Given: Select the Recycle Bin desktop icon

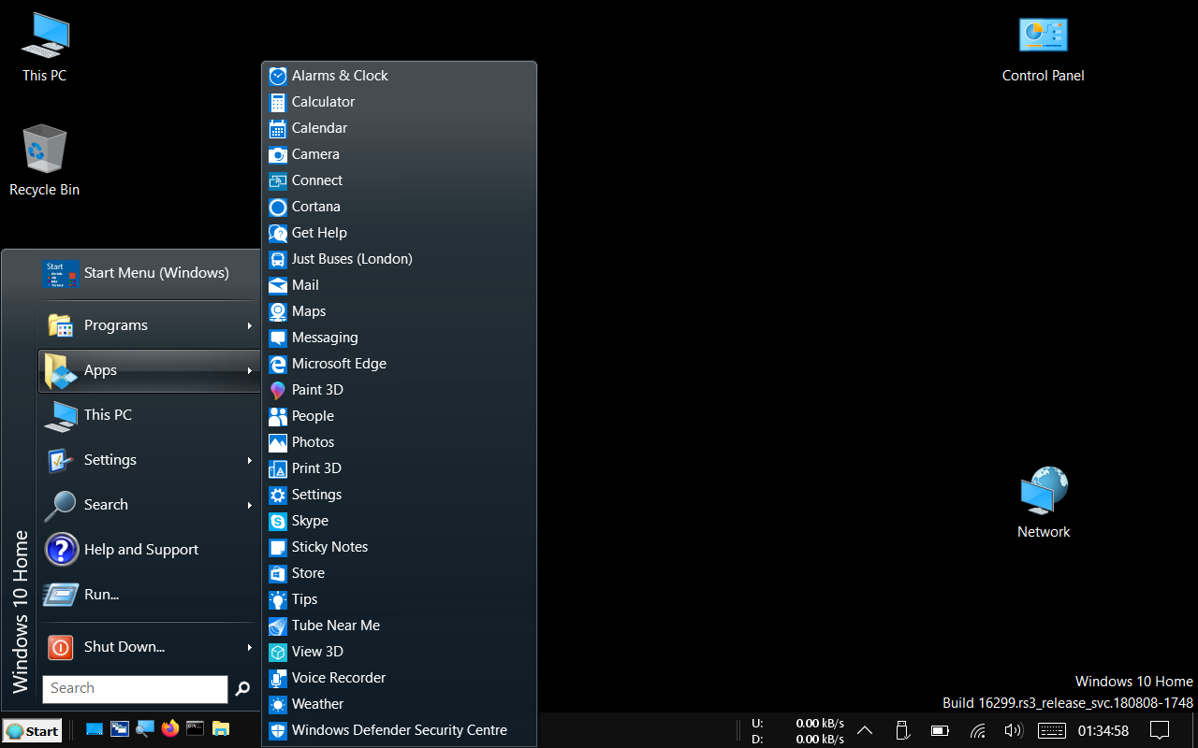Looking at the screenshot, I should click(45, 160).
